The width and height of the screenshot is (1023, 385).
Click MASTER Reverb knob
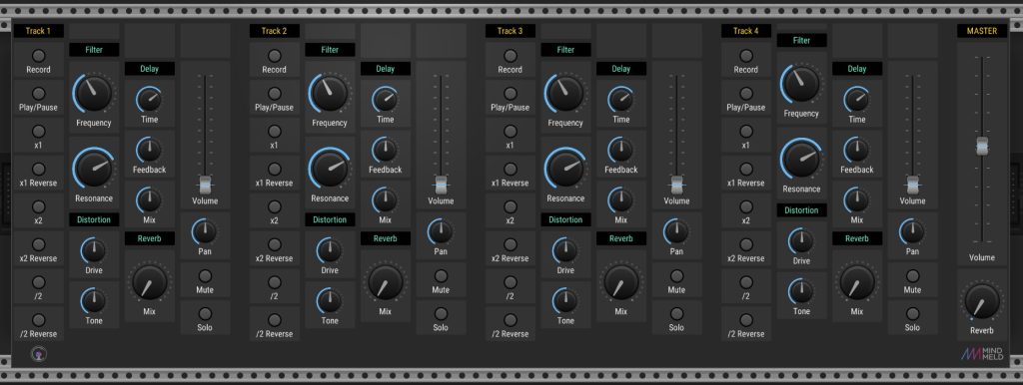pos(982,301)
